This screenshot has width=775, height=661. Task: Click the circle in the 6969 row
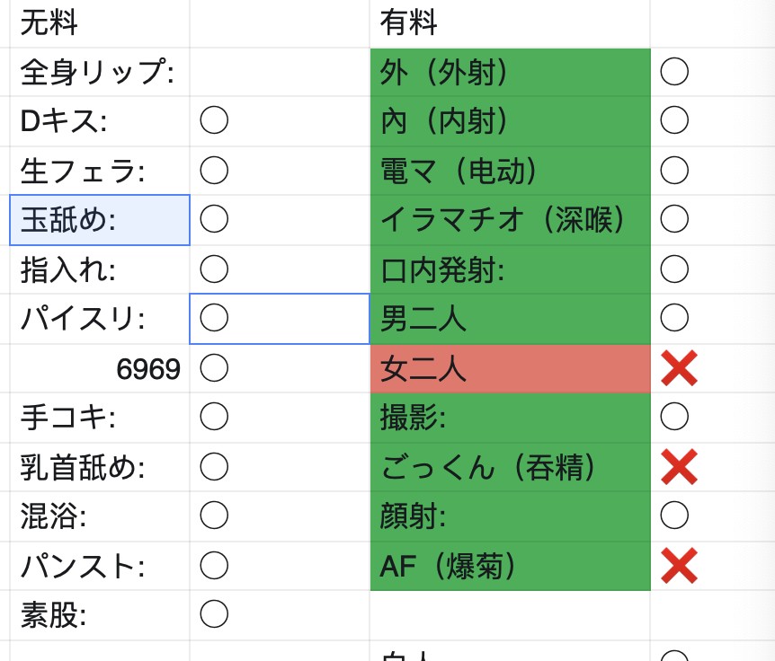[x=214, y=367]
